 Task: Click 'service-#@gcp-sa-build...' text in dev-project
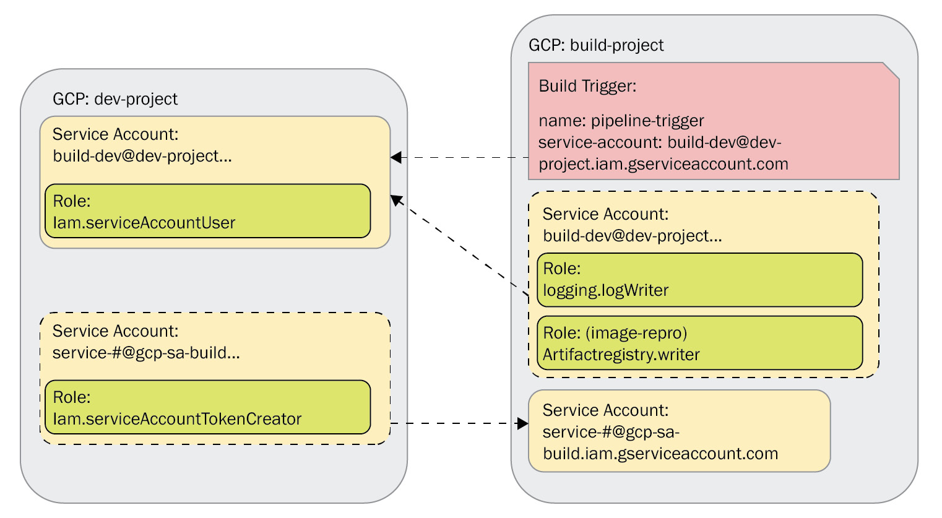click(146, 353)
